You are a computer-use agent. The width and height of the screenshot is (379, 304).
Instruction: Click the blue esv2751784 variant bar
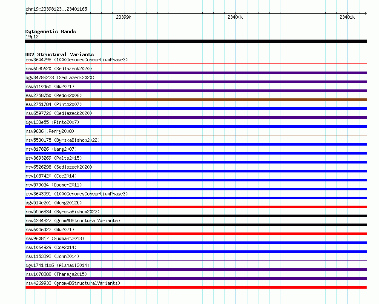[x=196, y=109]
